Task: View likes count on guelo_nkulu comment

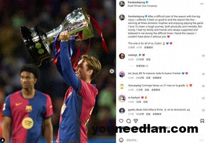Action: (x=140, y=114)
